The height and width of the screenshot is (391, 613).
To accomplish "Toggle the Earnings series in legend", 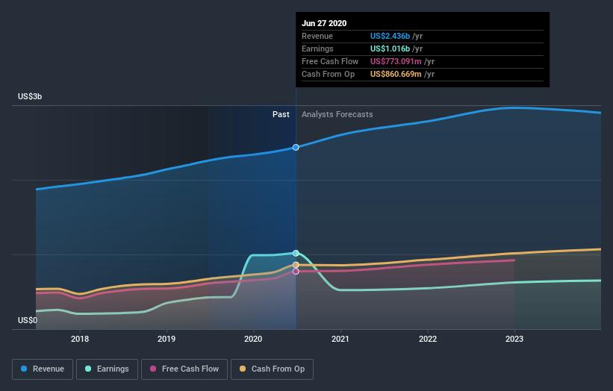I will 107,369.
